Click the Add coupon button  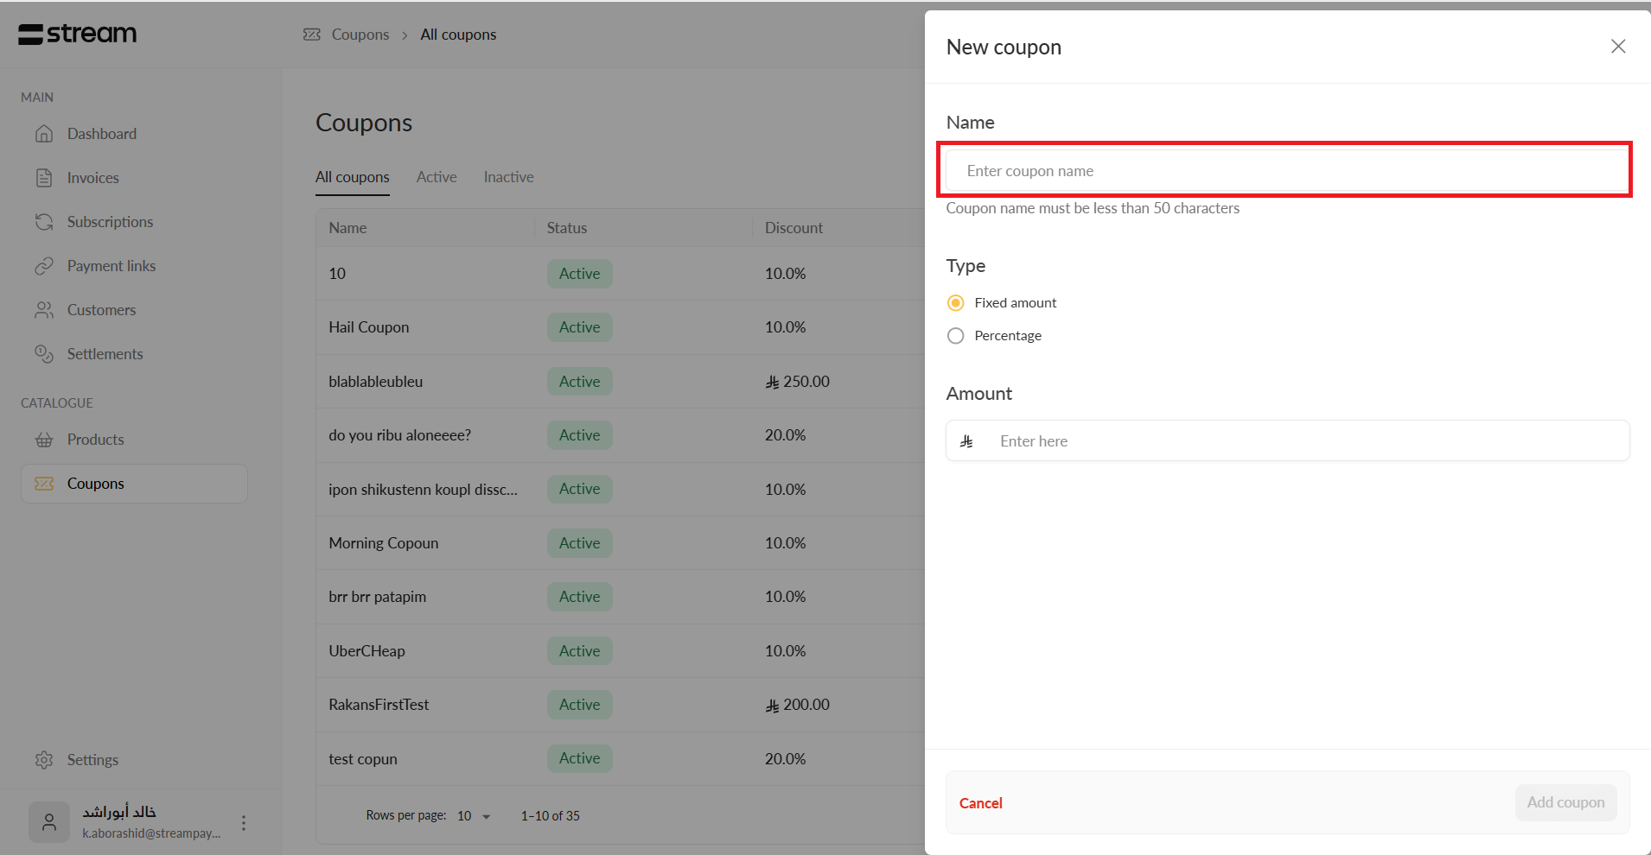(1565, 802)
